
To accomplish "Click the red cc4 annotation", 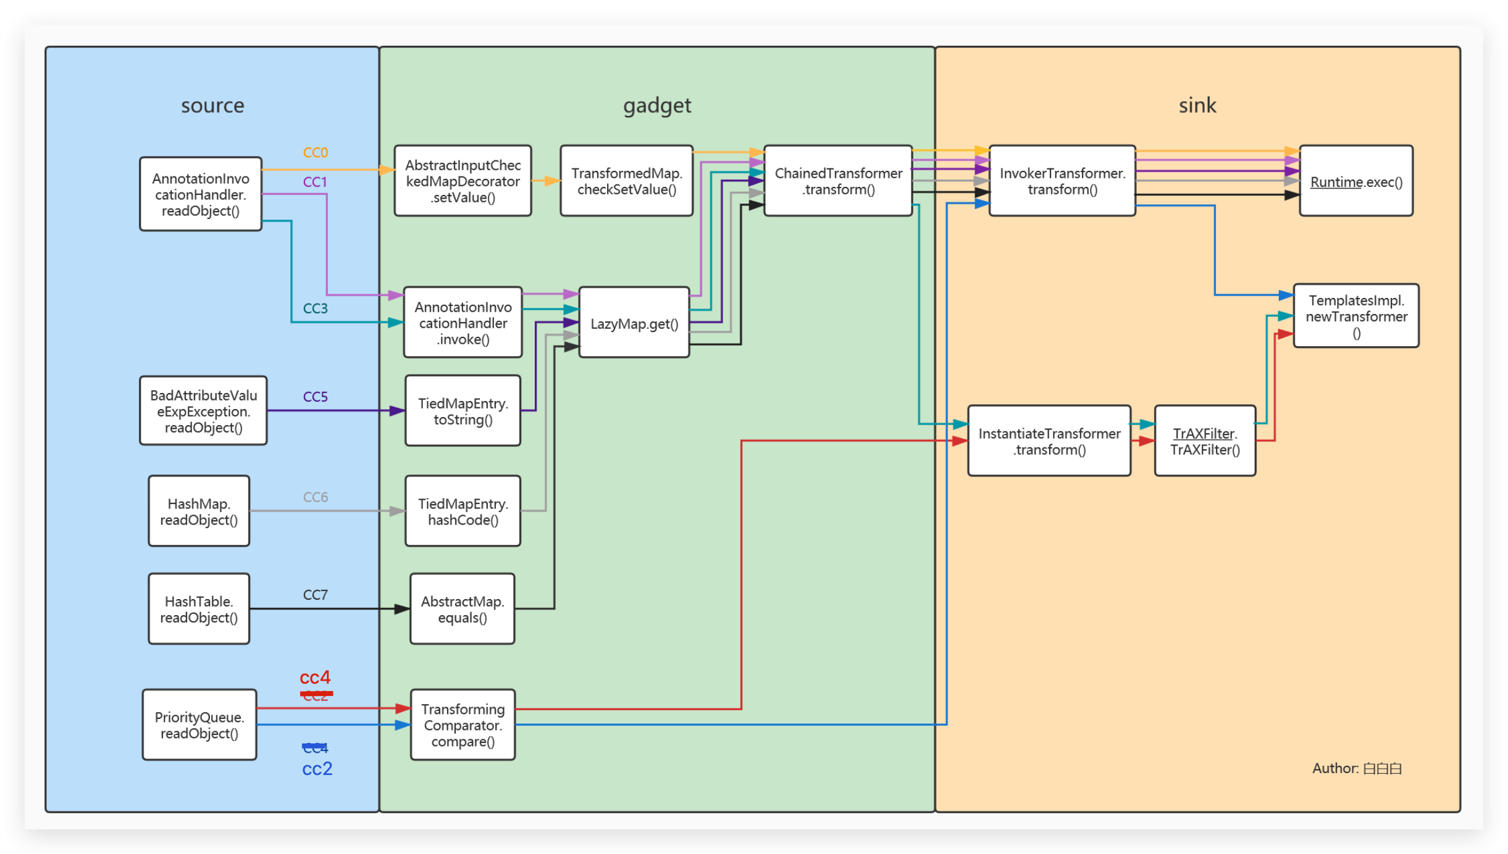I will pos(315,678).
